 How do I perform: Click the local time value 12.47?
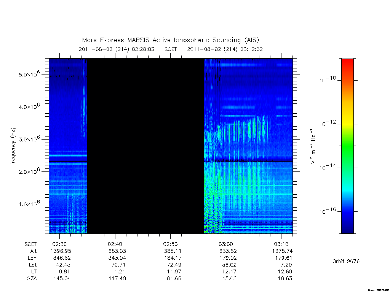(229, 271)
